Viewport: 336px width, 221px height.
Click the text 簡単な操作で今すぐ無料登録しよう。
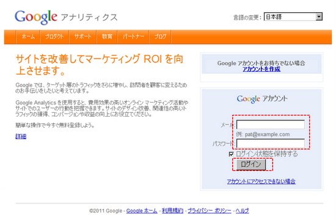(x=55, y=125)
